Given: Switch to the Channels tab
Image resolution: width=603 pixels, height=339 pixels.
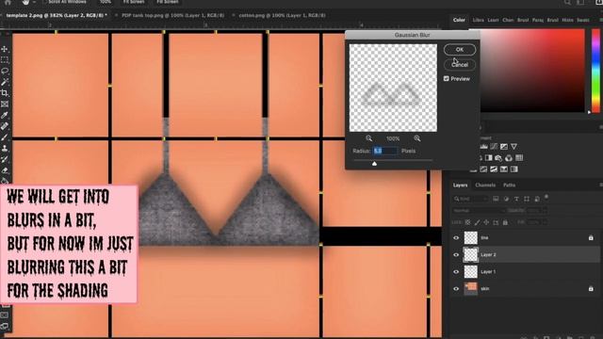Looking at the screenshot, I should [485, 186].
